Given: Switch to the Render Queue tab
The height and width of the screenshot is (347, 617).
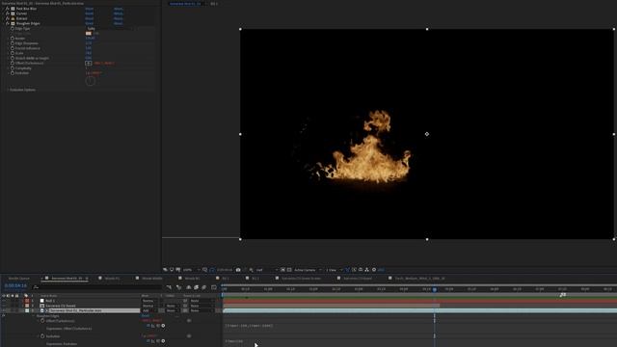Looking at the screenshot, I should pyautogui.click(x=18, y=279).
